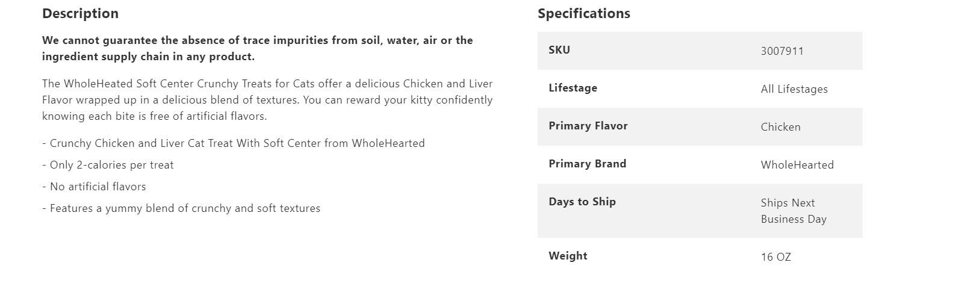This screenshot has width=956, height=292.
Task: Click the Primary Brand label
Action: [587, 164]
